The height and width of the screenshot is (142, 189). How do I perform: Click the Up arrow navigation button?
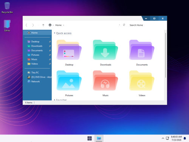click(43, 25)
